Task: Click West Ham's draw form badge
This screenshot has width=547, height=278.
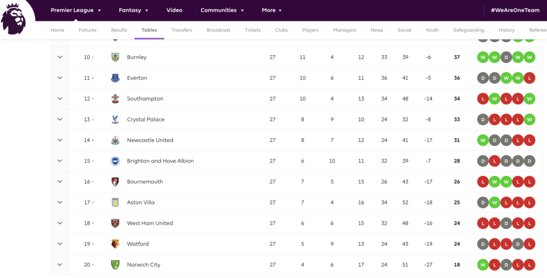Action: tap(506, 223)
